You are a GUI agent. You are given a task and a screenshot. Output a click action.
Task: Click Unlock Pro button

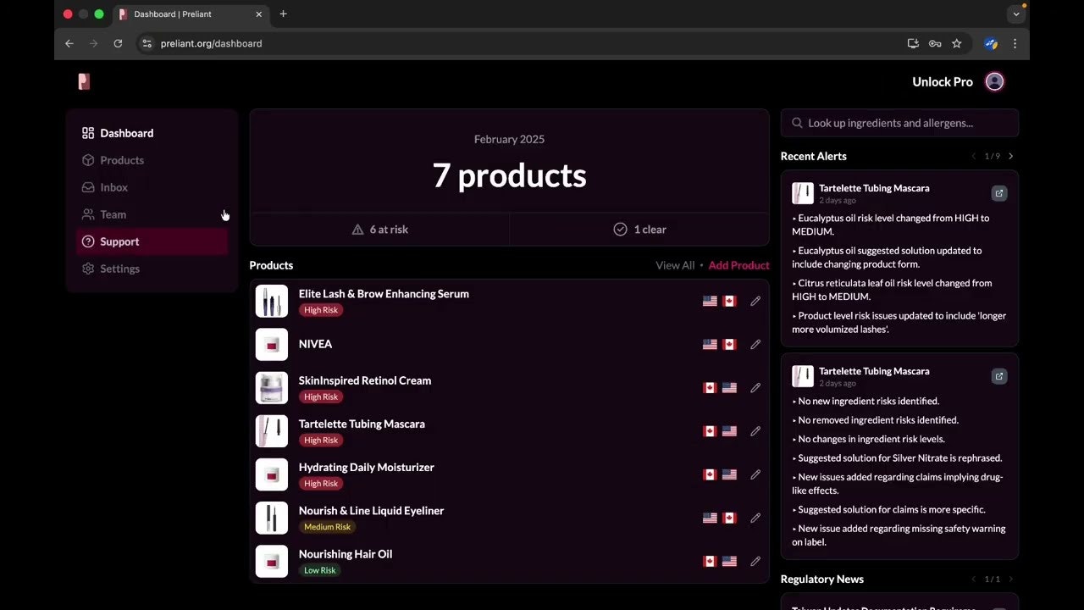[943, 81]
